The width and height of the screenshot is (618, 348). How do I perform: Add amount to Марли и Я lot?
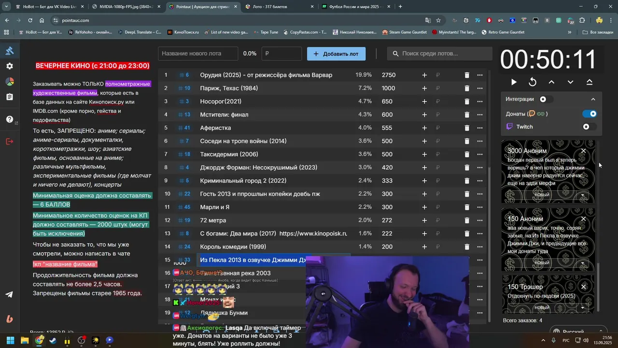424,207
